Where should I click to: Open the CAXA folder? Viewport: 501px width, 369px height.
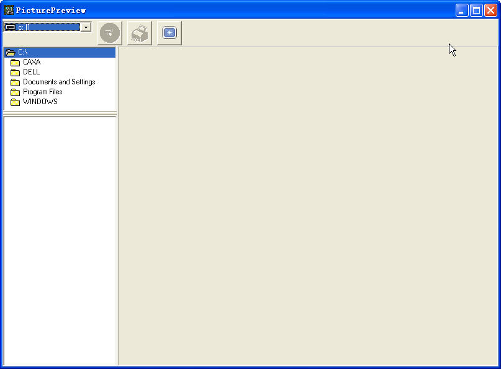point(25,62)
